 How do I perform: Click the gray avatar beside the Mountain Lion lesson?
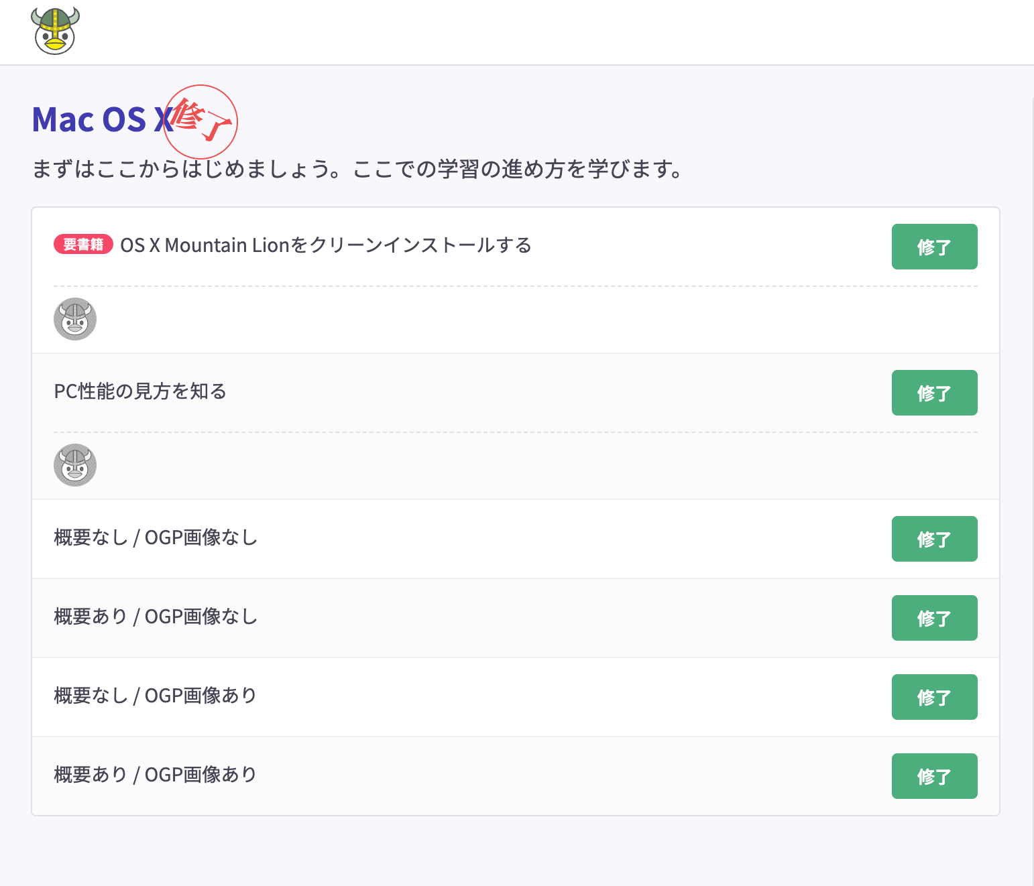(75, 319)
